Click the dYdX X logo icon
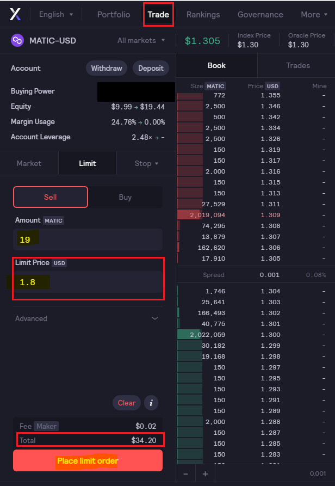Image resolution: width=335 pixels, height=486 pixels. (15, 14)
